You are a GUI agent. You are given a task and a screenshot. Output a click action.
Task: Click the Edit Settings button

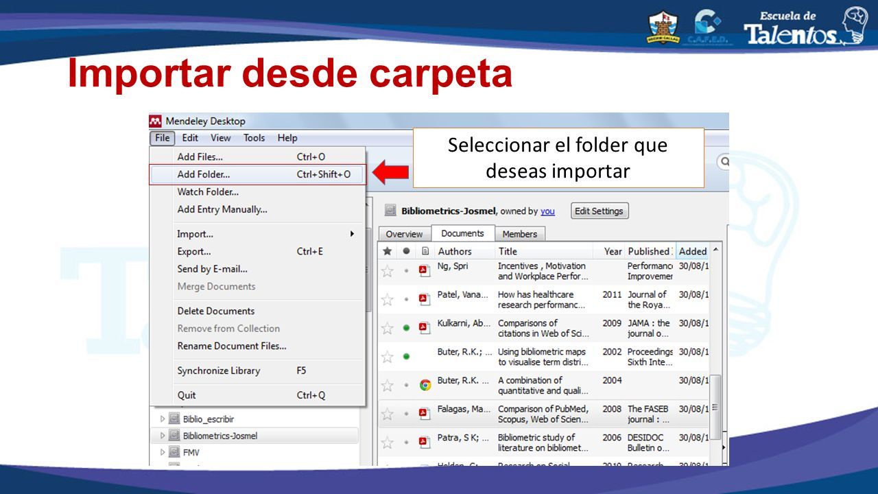coord(600,211)
